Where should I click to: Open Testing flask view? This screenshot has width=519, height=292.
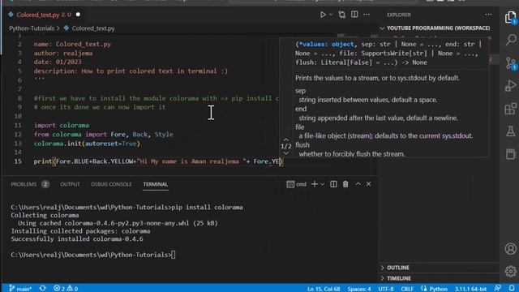coord(511,131)
